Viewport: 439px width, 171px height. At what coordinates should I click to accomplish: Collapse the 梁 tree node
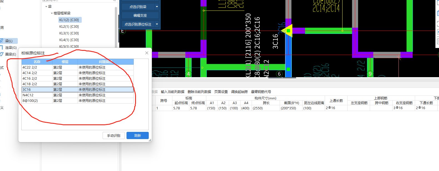(x=46, y=6)
